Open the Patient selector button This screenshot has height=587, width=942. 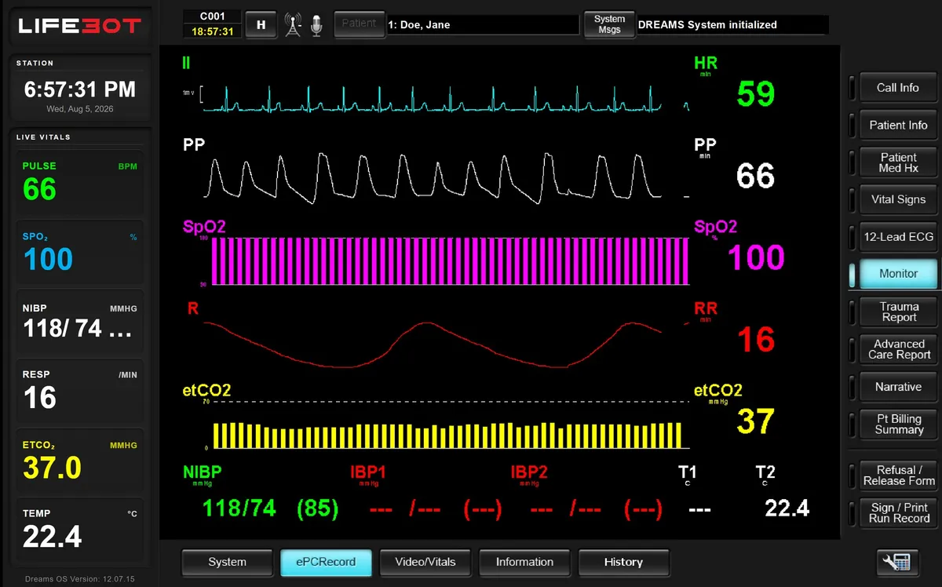tap(359, 24)
